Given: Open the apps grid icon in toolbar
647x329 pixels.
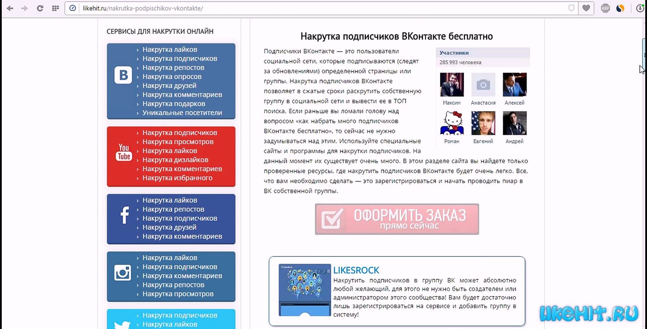Looking at the screenshot, I should coord(55,8).
